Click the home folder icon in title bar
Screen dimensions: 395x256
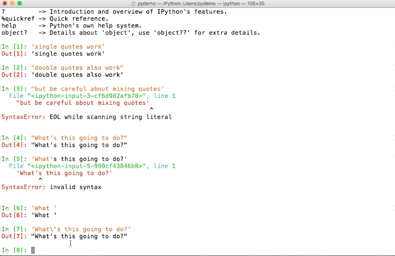(x=133, y=3)
